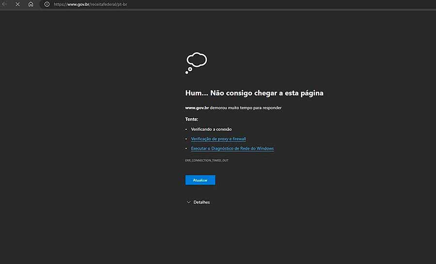436x264 pixels.
Task: Click 'demorou muito tempo para responder' message
Action: pyautogui.click(x=246, y=108)
